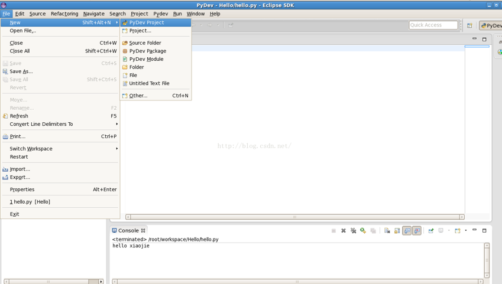Click the Open Perspective icon

click(x=469, y=25)
